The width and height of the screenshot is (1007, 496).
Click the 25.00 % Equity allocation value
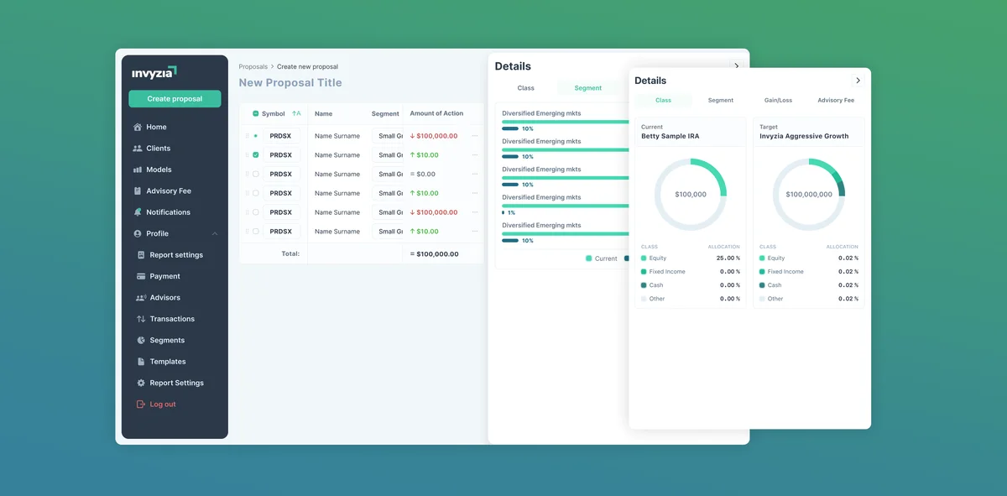[728, 258]
